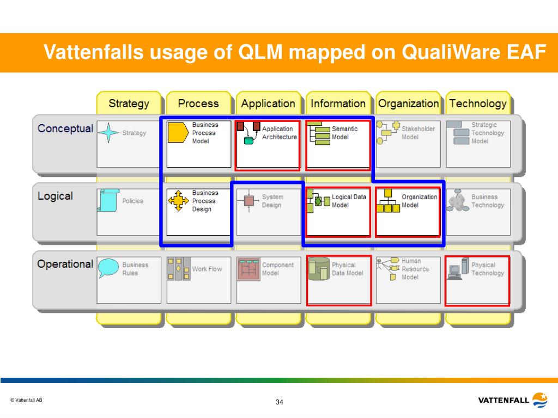This screenshot has width=558, height=418.
Task: Select the Process column header
Action: [198, 103]
